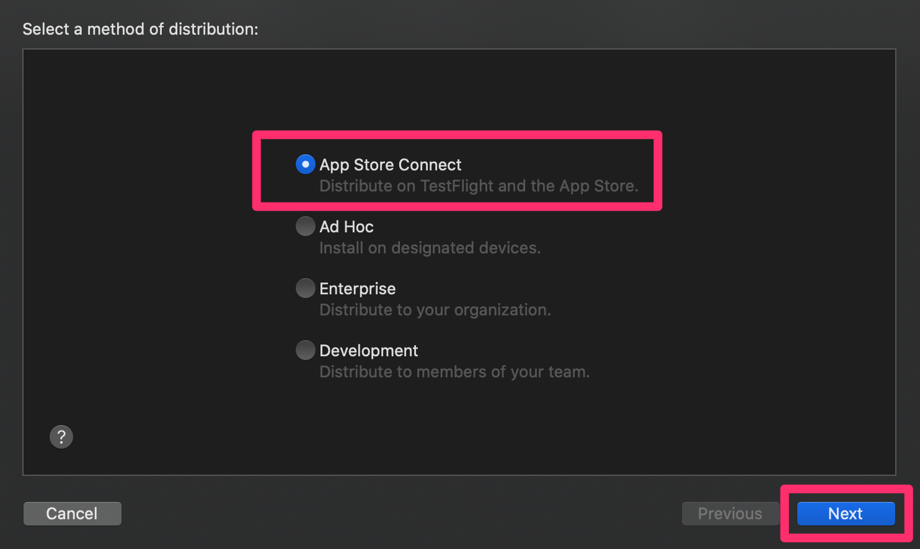Choose the Ad Hoc radio button
This screenshot has width=920, height=549.
point(305,226)
